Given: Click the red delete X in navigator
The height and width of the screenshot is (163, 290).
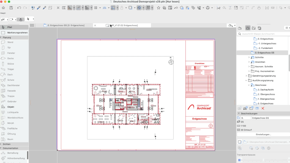Looking at the screenshot, I should pyautogui.click(x=263, y=108).
